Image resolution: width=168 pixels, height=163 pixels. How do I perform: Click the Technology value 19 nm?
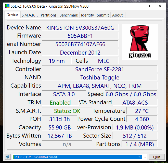click(x=57, y=61)
